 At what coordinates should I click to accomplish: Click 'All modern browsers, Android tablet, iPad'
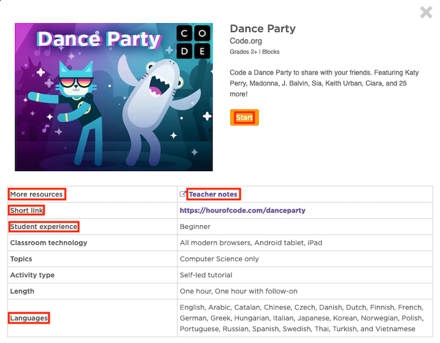click(x=251, y=243)
